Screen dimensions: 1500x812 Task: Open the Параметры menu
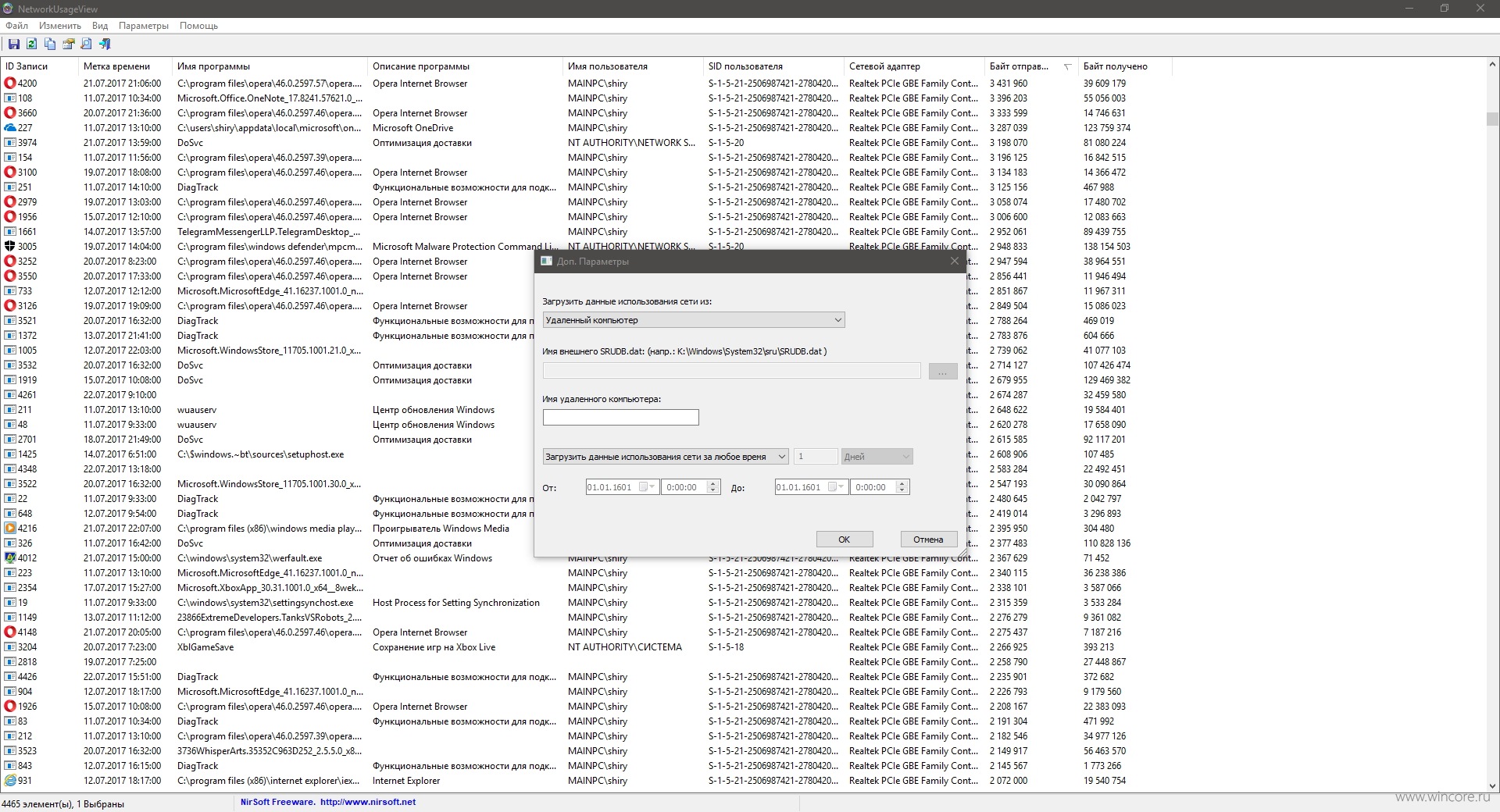(144, 26)
